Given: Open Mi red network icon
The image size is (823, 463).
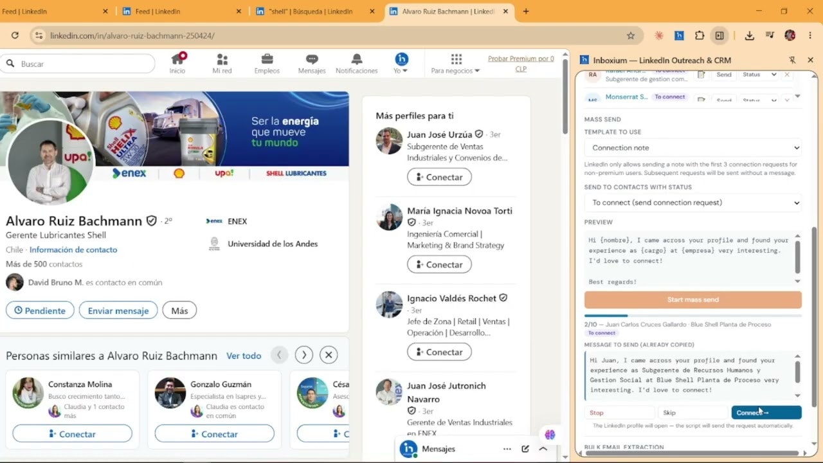Looking at the screenshot, I should [222, 63].
